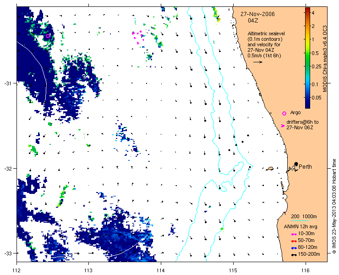Image resolution: width=339 pixels, height=275 pixels.
Task: Click the cyan bathymetry line legend sample
Action: pyautogui.click(x=300, y=221)
